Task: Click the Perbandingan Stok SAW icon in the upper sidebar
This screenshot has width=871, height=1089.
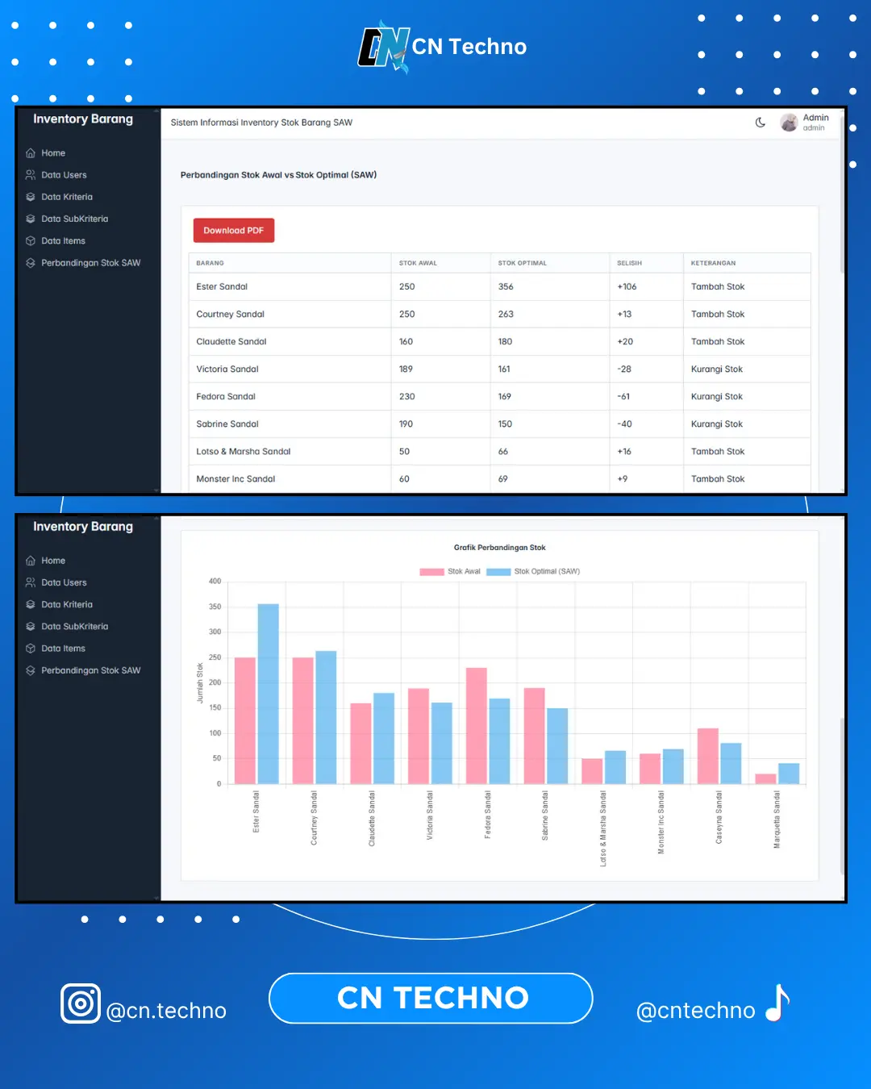Action: pos(31,263)
